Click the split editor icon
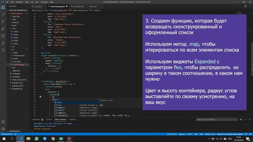 coord(245,6)
